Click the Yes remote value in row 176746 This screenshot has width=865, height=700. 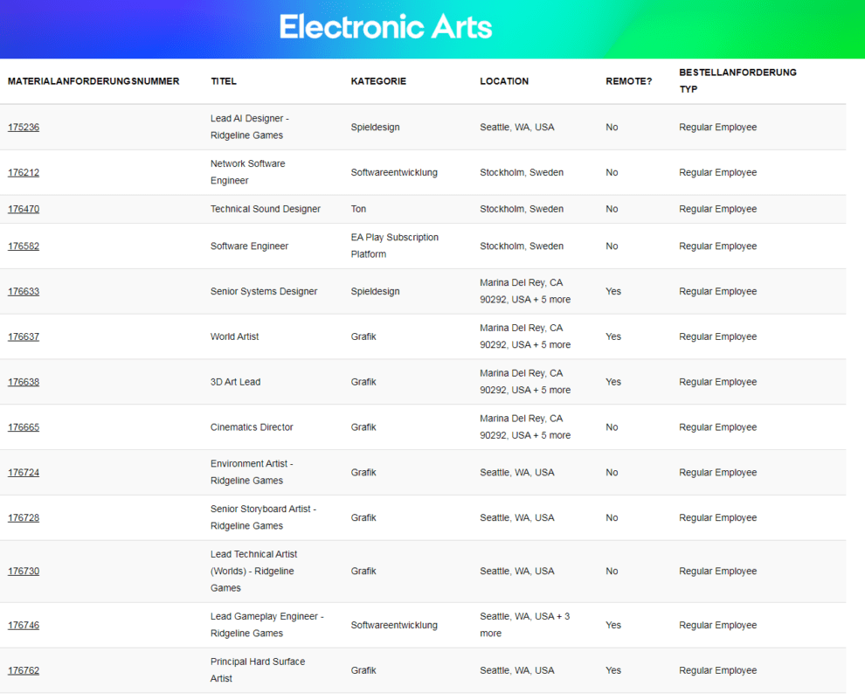[613, 625]
